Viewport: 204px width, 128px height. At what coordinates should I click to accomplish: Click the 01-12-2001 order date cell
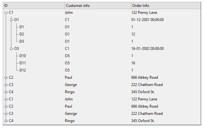(x=147, y=20)
